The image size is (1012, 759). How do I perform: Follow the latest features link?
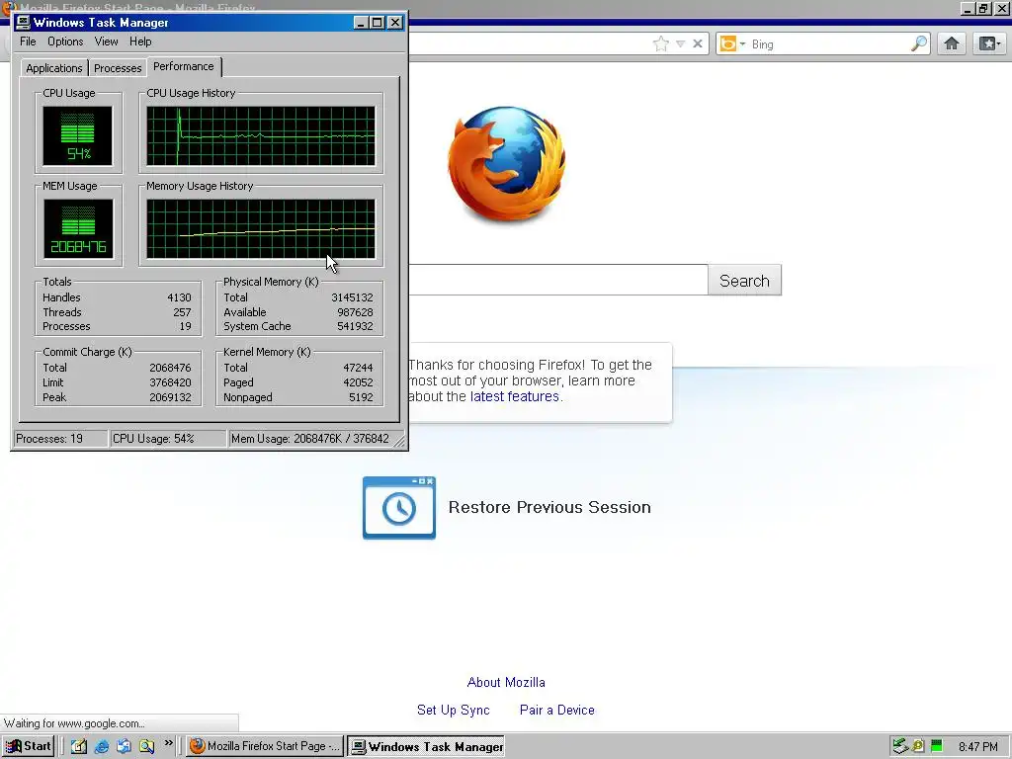pyautogui.click(x=514, y=396)
